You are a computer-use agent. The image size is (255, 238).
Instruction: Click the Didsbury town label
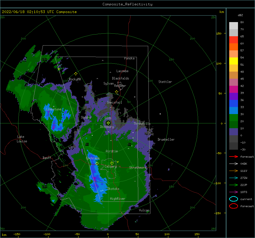[x=107, y=127]
